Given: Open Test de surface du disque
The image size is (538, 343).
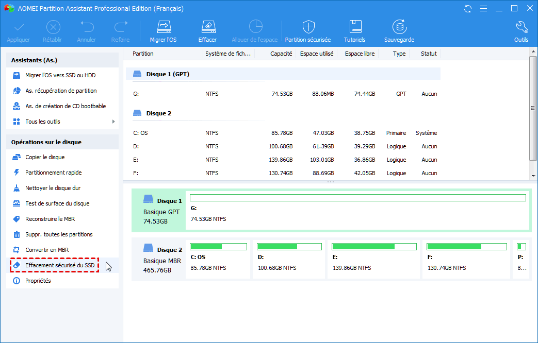Looking at the screenshot, I should pyautogui.click(x=57, y=203).
